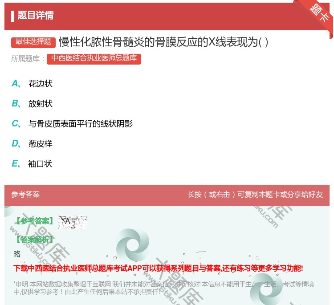Click the 题目详情 header title

(x=36, y=15)
